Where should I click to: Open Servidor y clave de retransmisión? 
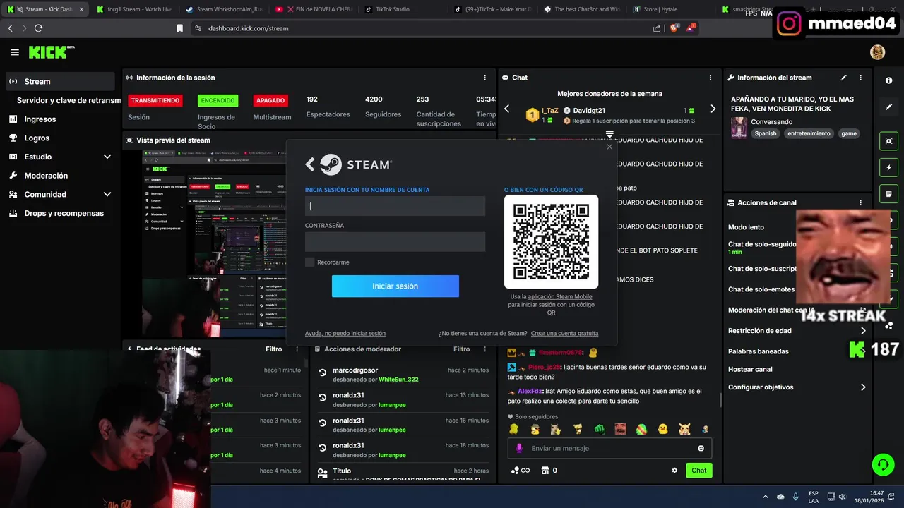(x=69, y=100)
